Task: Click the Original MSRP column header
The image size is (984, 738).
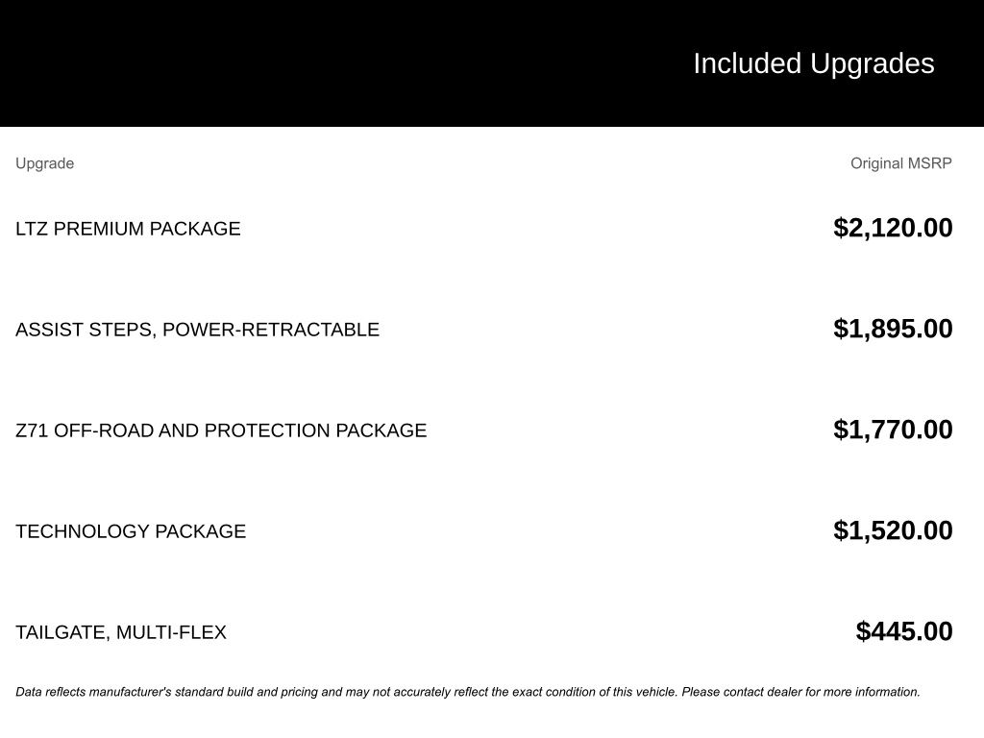Action: tap(900, 163)
